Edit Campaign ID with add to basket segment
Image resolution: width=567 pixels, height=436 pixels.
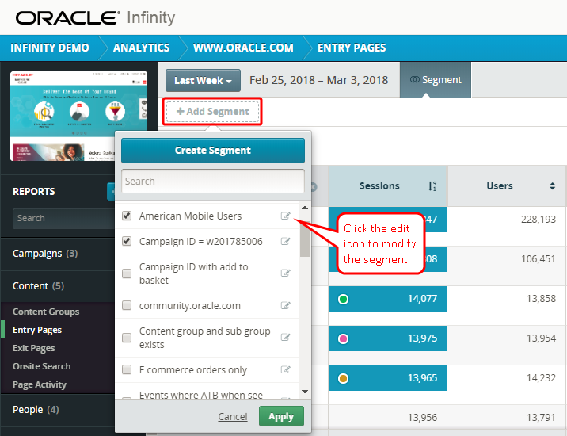point(285,273)
